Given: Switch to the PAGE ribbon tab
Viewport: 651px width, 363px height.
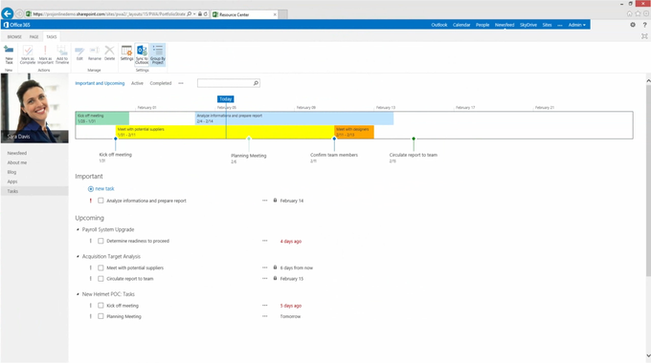Looking at the screenshot, I should click(34, 37).
